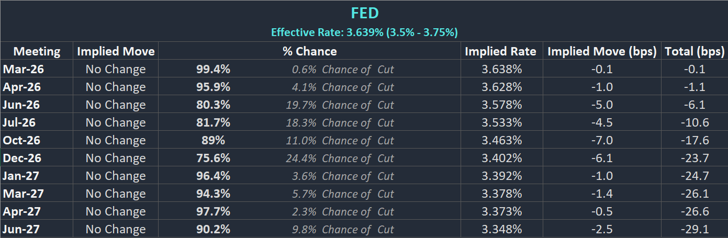
Task: Click the Effective Rate 3.639% text
Action: 364,32
